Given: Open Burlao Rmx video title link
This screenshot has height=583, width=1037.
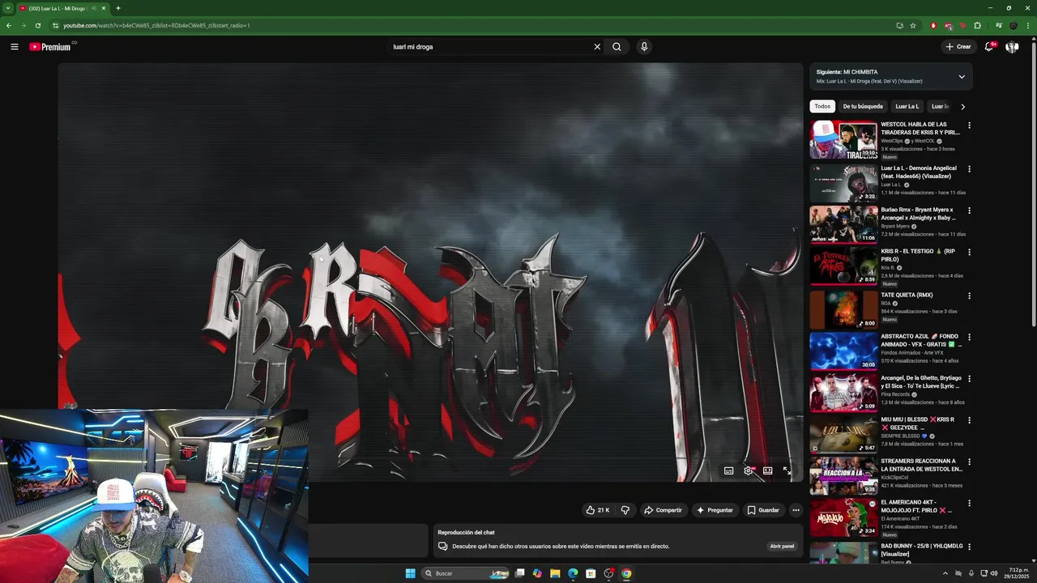Looking at the screenshot, I should (919, 214).
